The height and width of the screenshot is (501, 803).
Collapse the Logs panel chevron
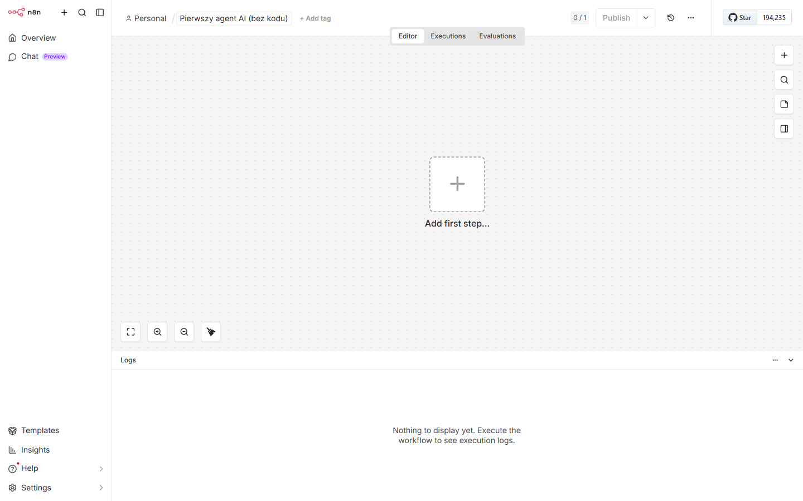click(791, 360)
